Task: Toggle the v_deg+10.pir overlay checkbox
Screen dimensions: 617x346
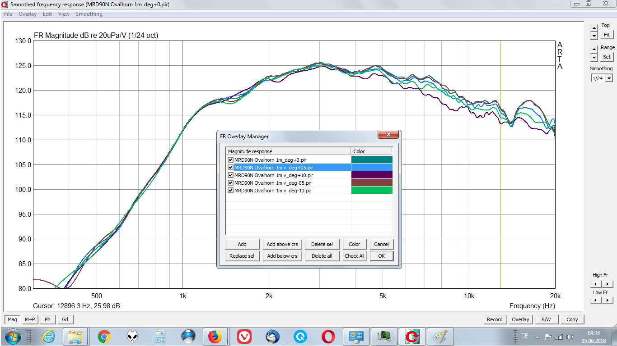Action: (x=231, y=175)
